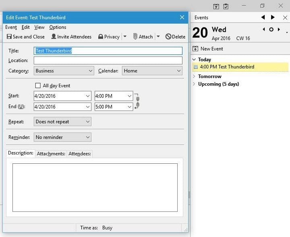The image size is (290, 237).
Task: Collapse the Today section
Action: click(x=194, y=60)
